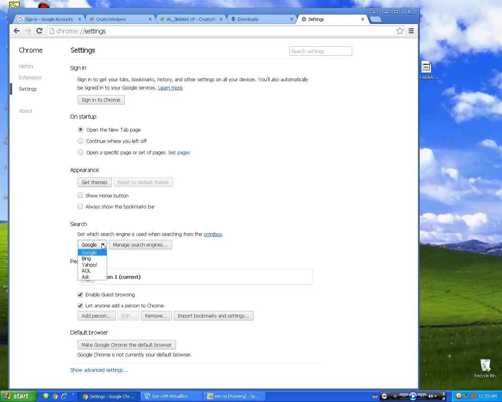The height and width of the screenshot is (402, 502).
Task: Click play on the taskbar media player
Action: pyautogui.click(x=413, y=396)
